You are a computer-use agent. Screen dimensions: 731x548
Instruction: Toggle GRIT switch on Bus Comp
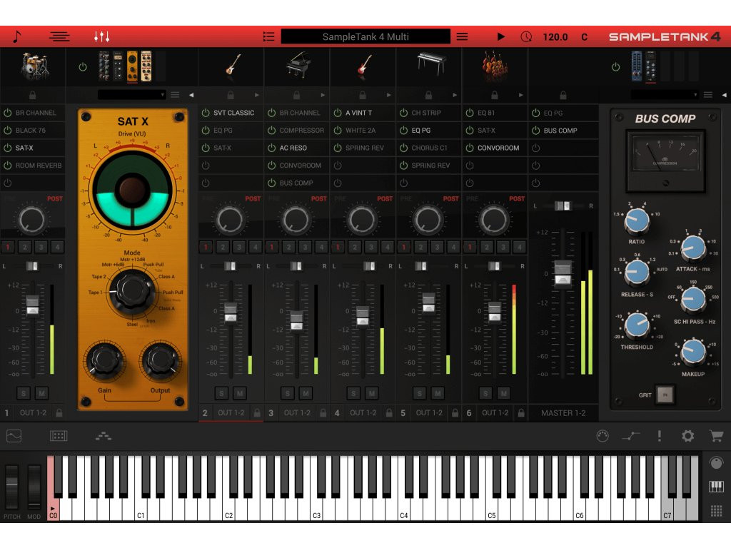(x=665, y=395)
